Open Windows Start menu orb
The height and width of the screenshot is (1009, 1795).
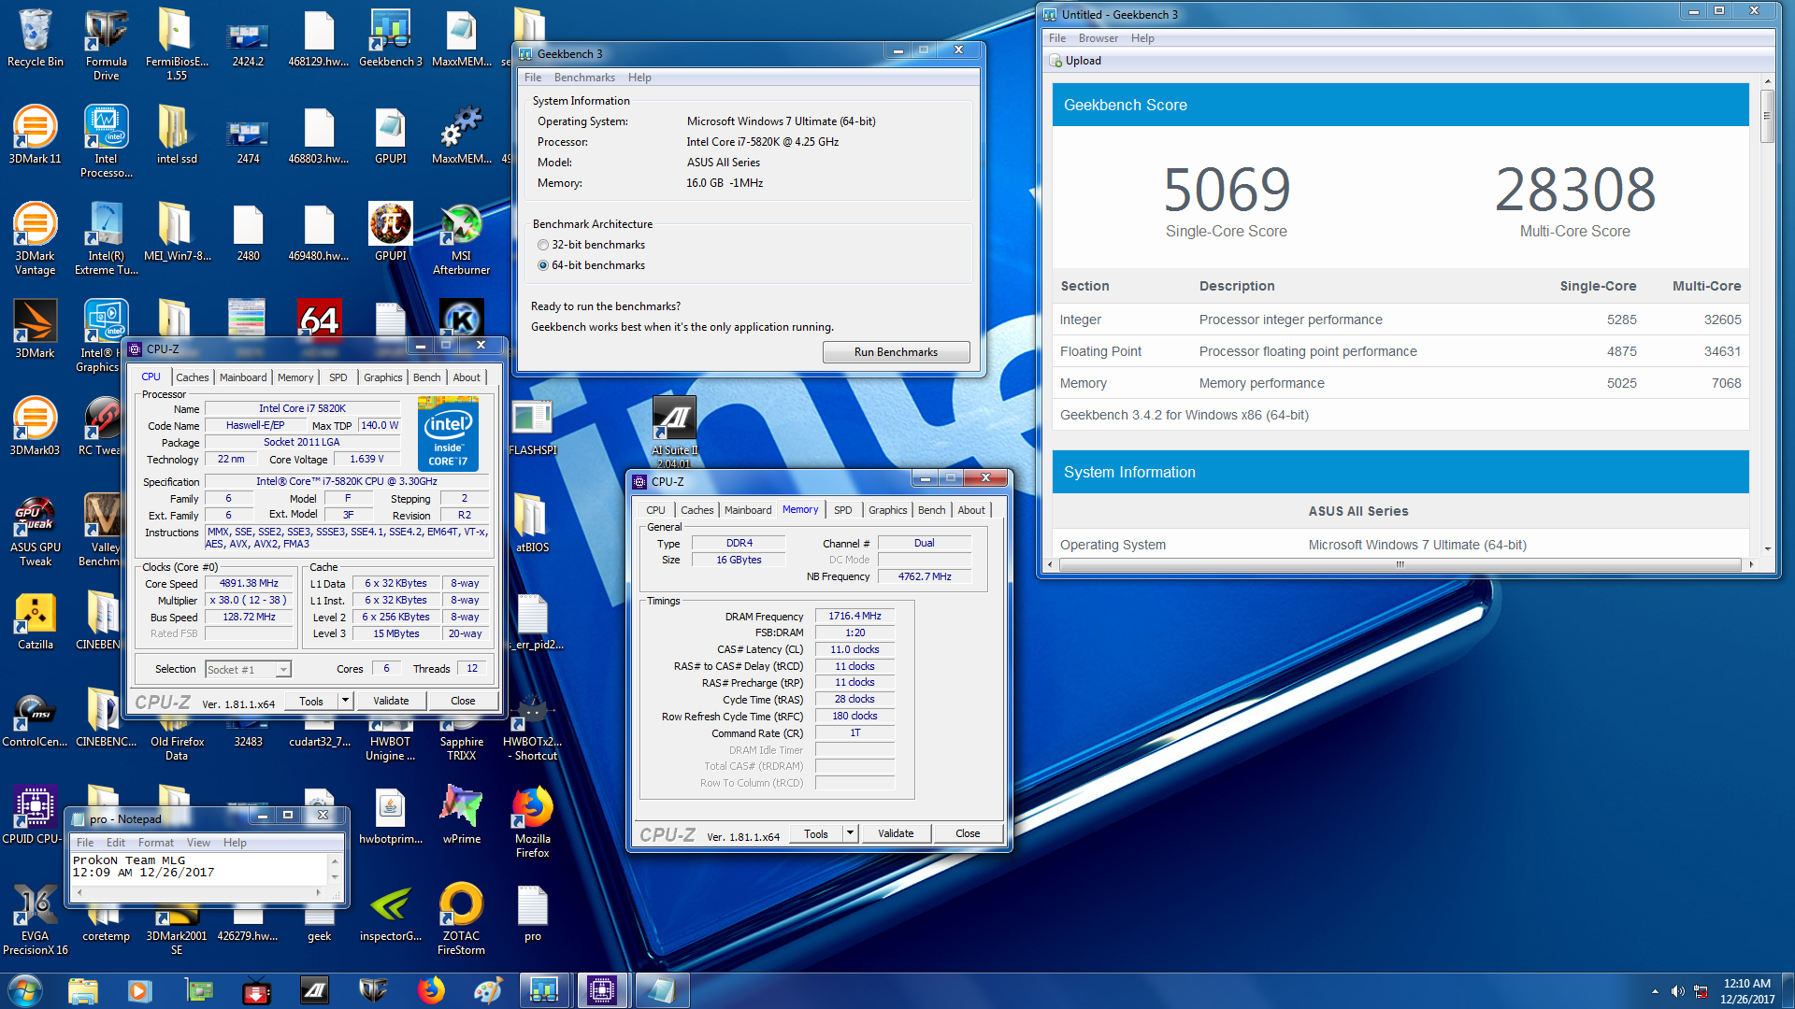(25, 990)
